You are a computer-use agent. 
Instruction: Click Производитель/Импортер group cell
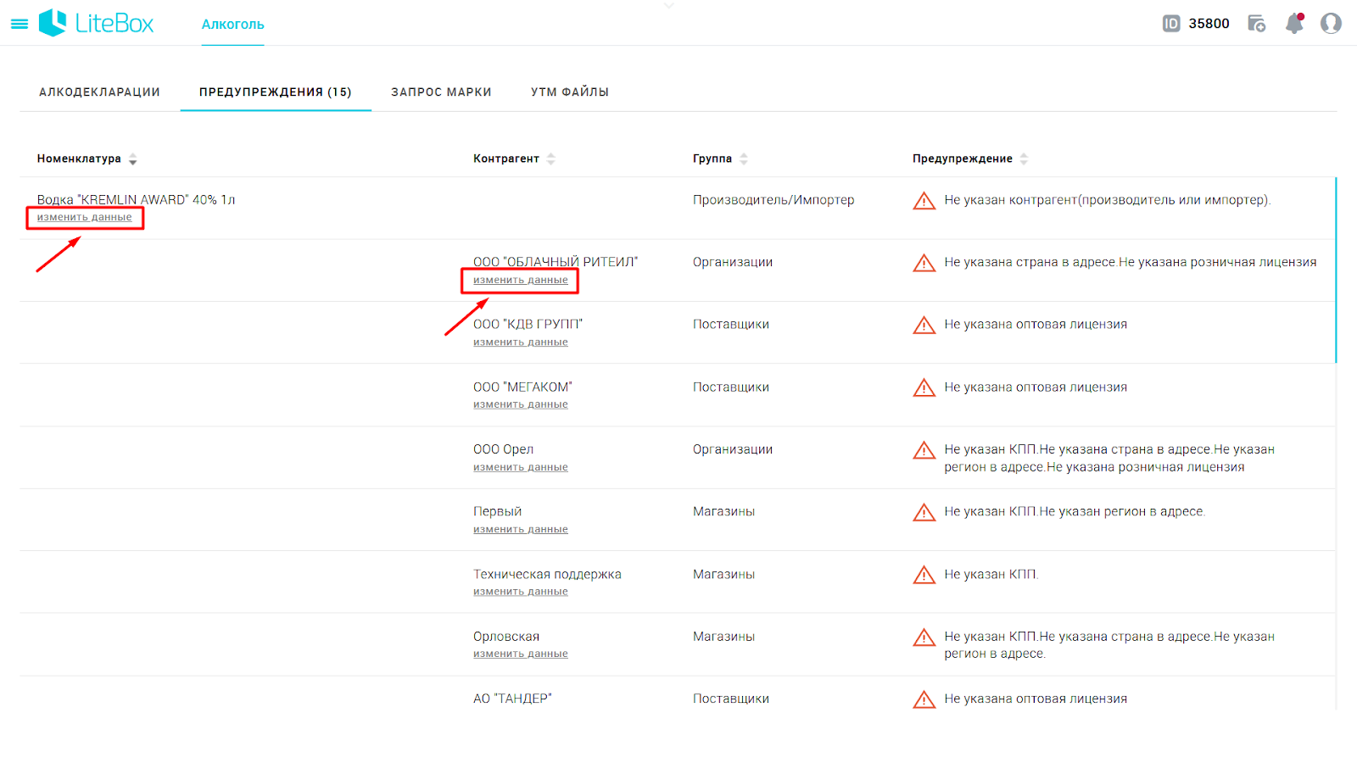tap(773, 200)
